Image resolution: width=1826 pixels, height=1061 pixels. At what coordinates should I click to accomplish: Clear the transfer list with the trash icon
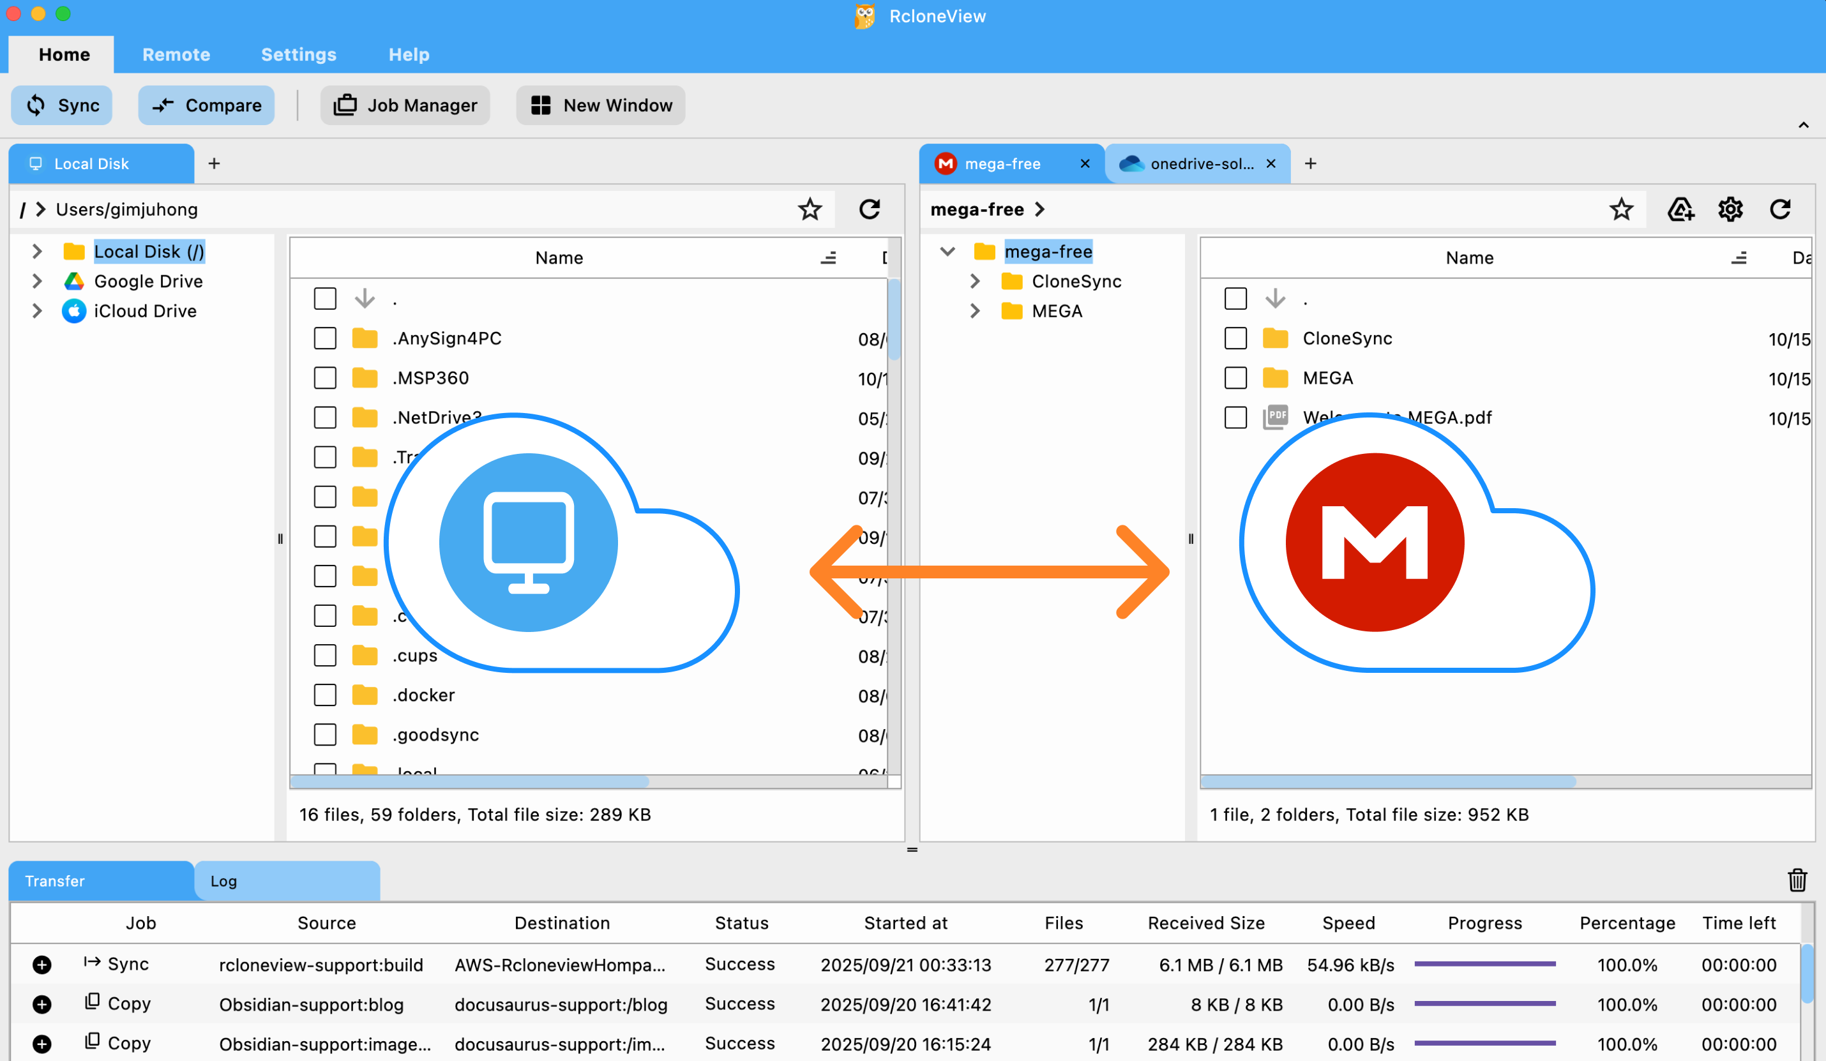click(x=1798, y=880)
